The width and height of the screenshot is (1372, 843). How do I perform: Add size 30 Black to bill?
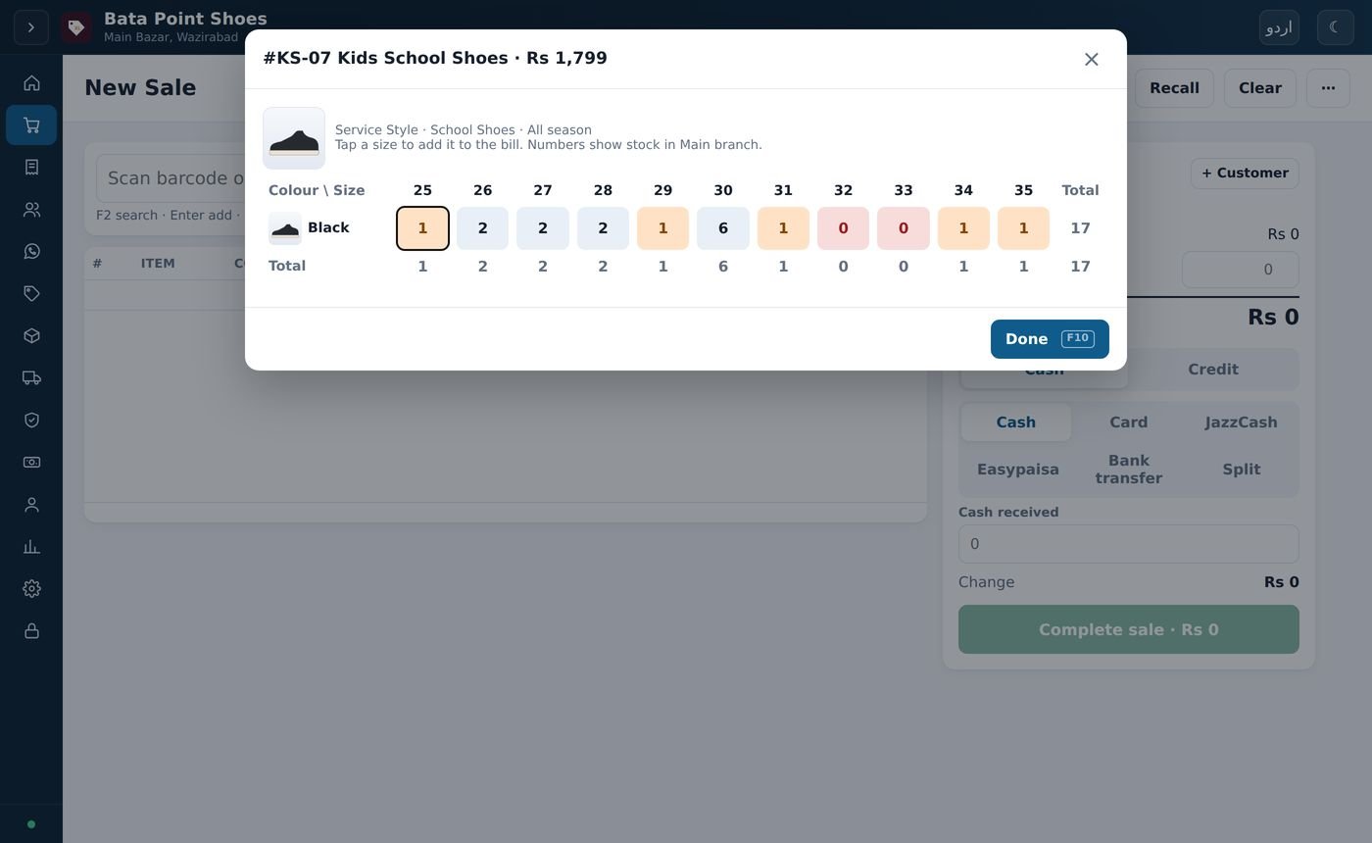click(723, 228)
